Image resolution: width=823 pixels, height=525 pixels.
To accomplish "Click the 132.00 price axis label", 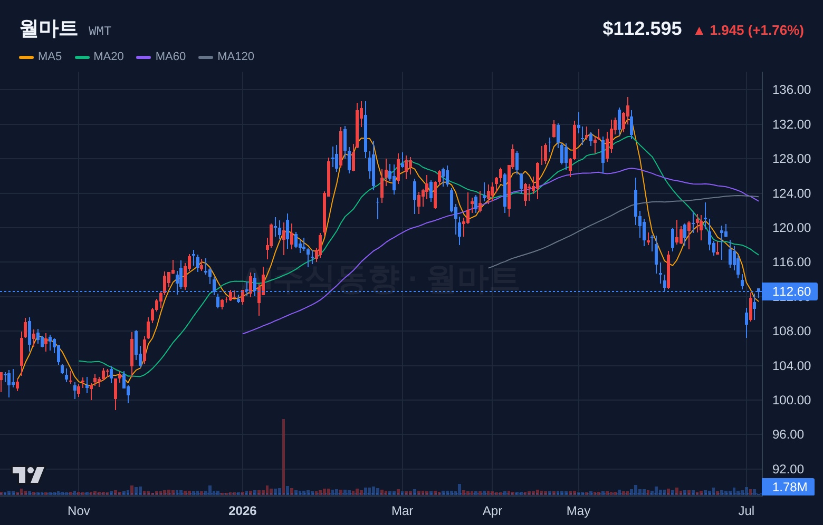I will pos(791,124).
